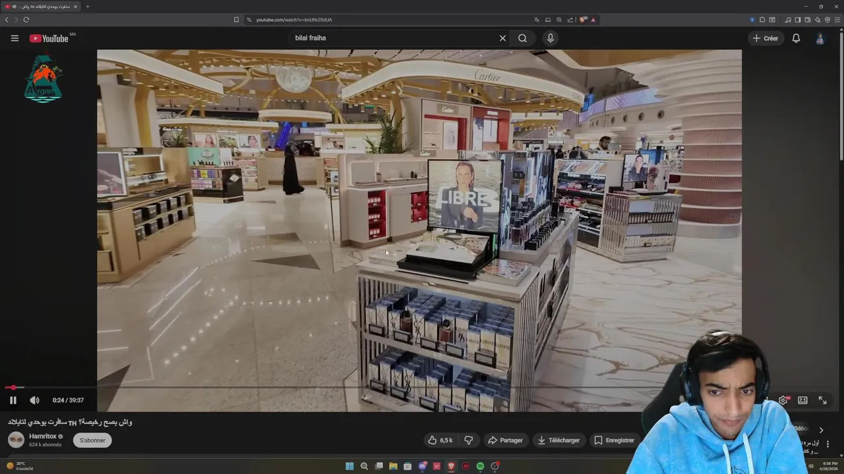Viewport: 844px width, 474px height.
Task: Clear the search text with the X
Action: click(x=502, y=38)
